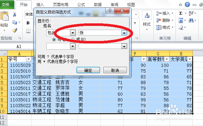This screenshot has height=126, width=203.
Task: Open the 学号 column filter dropdown
Action: coord(28,59)
